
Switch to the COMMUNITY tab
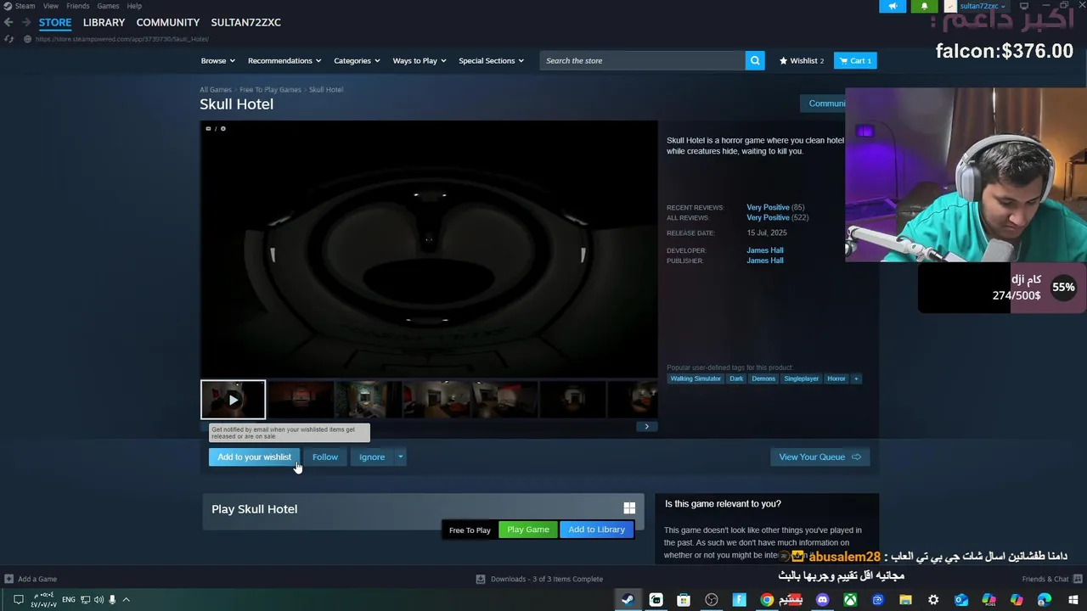168,22
